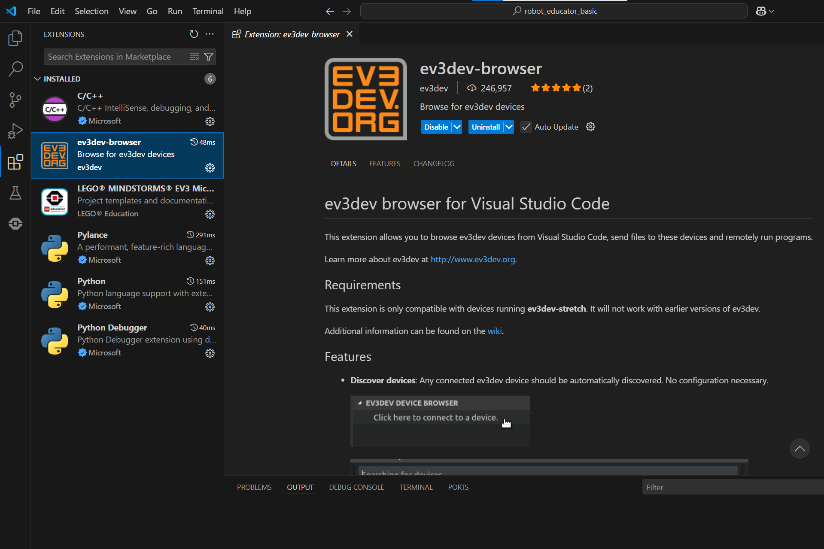This screenshot has width=824, height=549.
Task: Open the Disable button dropdown arrow
Action: tap(457, 127)
